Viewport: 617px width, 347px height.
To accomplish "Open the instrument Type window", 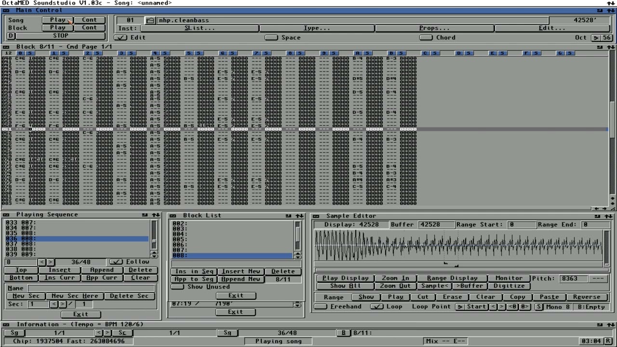I will point(317,28).
